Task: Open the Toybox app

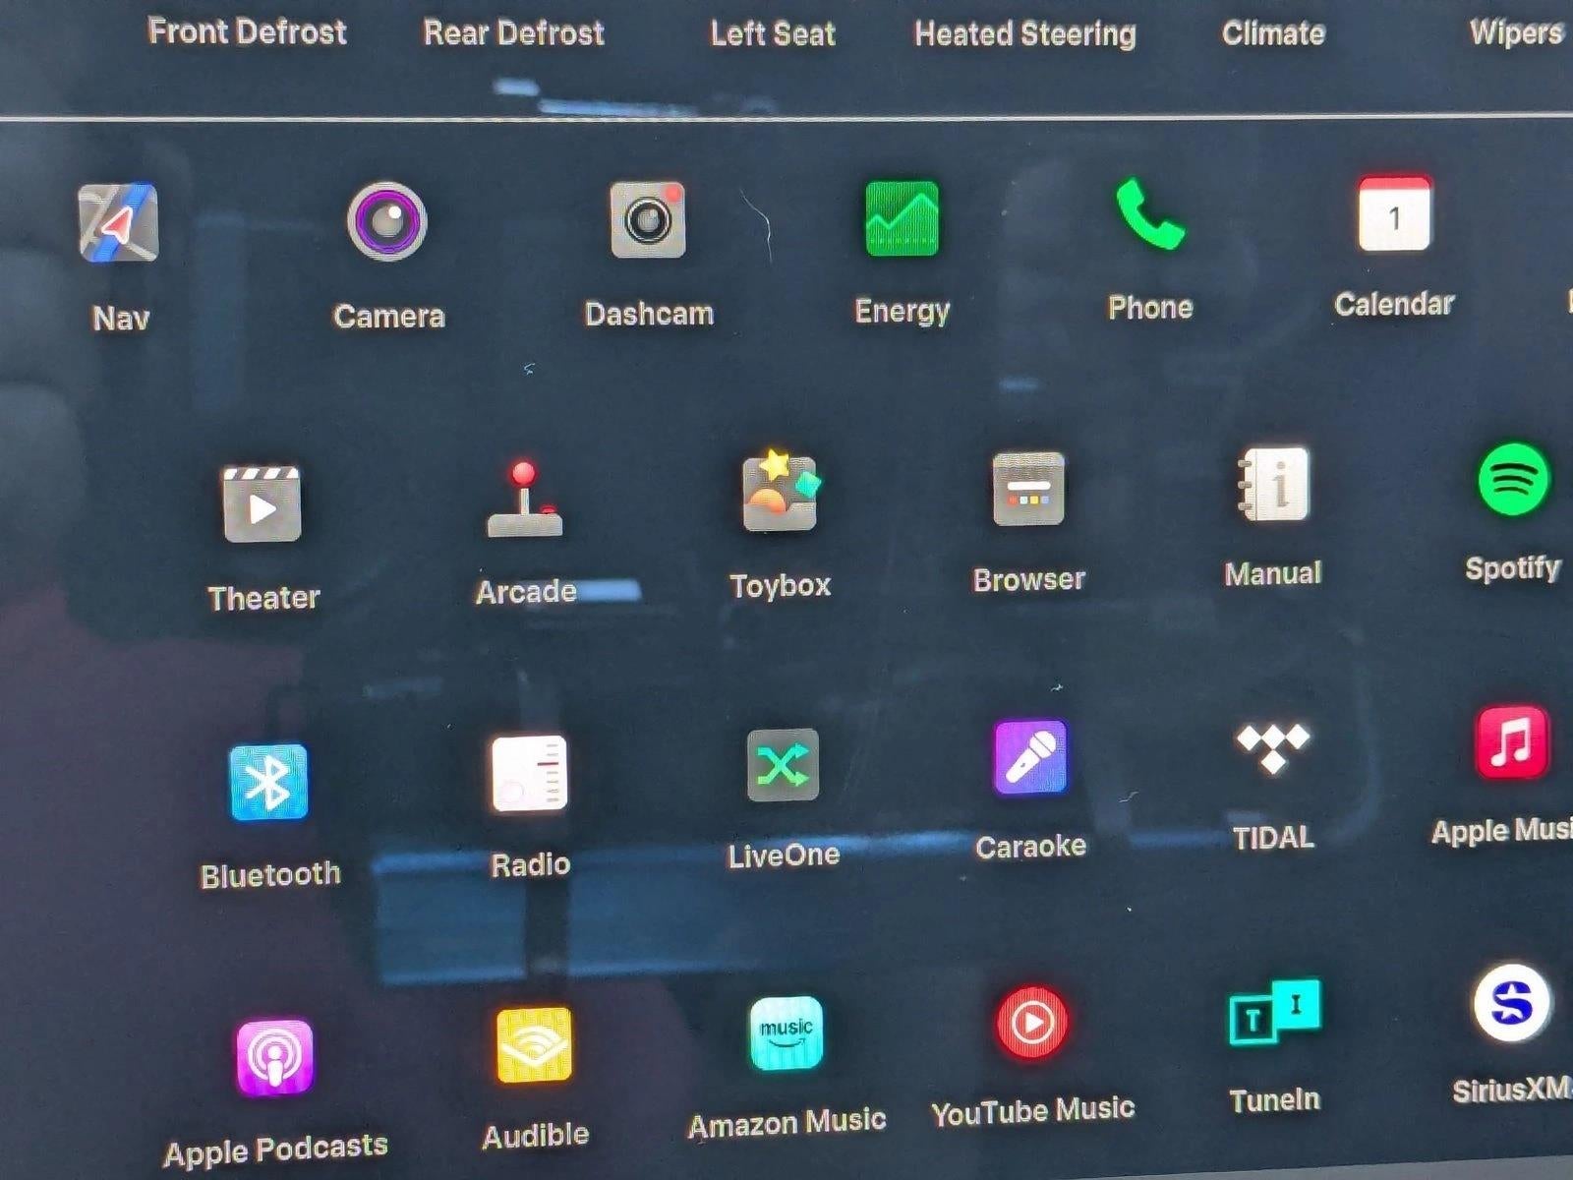Action: coord(781,491)
